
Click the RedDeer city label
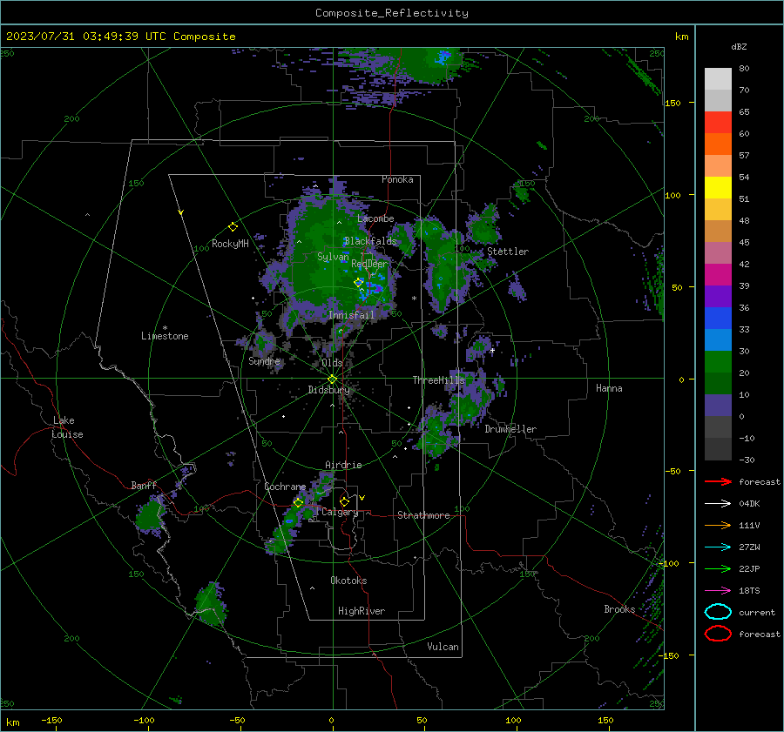click(x=369, y=264)
